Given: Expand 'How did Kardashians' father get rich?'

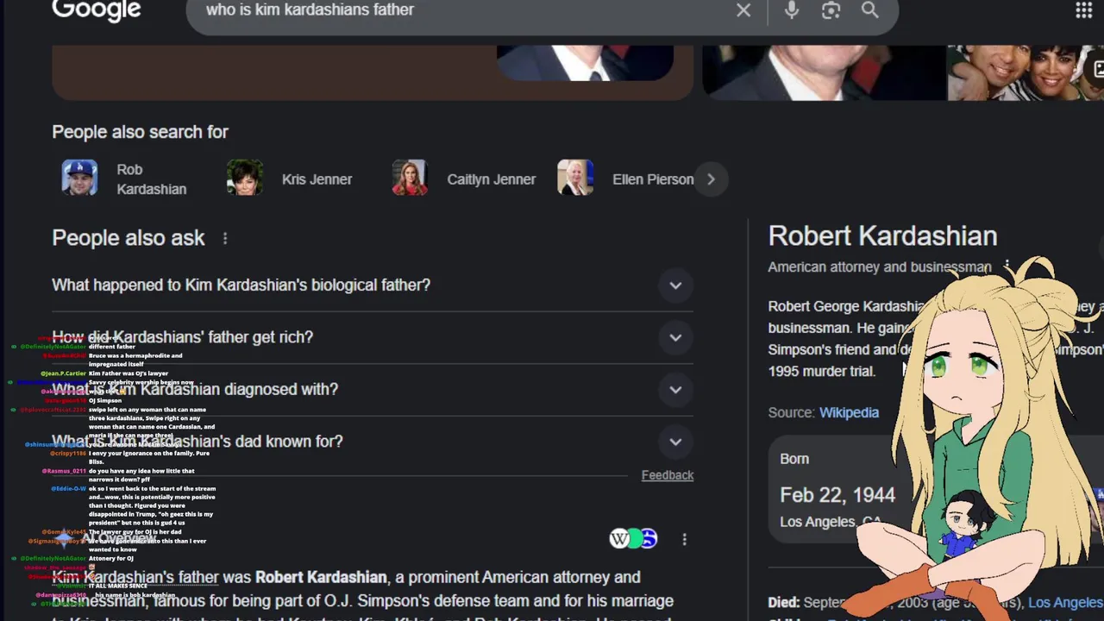Looking at the screenshot, I should tap(675, 337).
